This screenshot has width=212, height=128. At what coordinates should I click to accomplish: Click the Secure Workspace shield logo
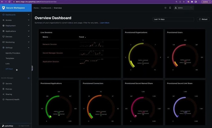coord(3,8)
